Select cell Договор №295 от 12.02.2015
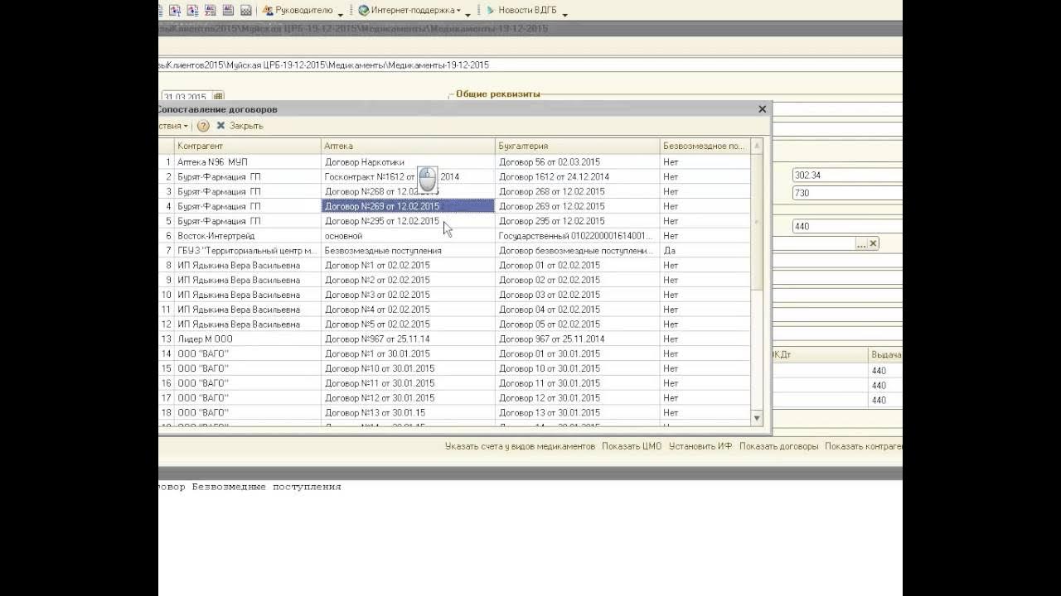This screenshot has width=1061, height=596. [x=408, y=221]
